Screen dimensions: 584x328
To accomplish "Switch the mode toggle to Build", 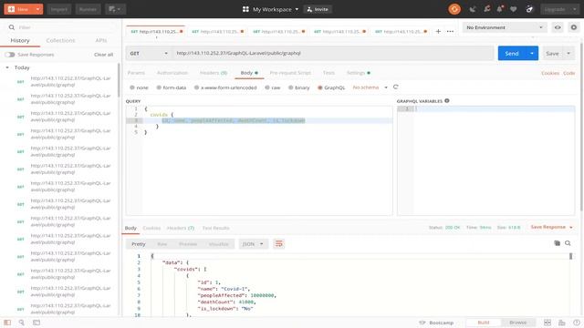I will [484, 323].
